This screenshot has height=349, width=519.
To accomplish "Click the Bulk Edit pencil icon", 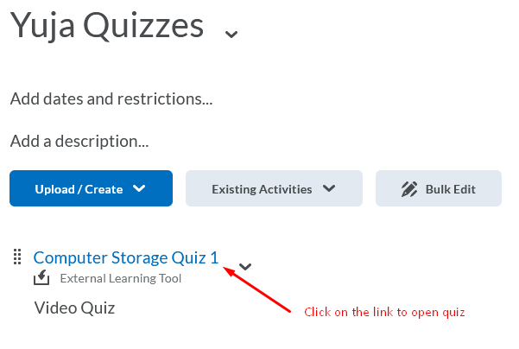I will (x=409, y=189).
